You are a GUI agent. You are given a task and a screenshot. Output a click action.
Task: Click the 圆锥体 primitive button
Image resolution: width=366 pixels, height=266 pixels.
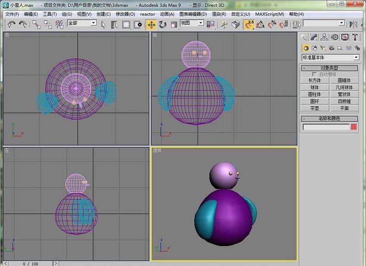pyautogui.click(x=344, y=80)
